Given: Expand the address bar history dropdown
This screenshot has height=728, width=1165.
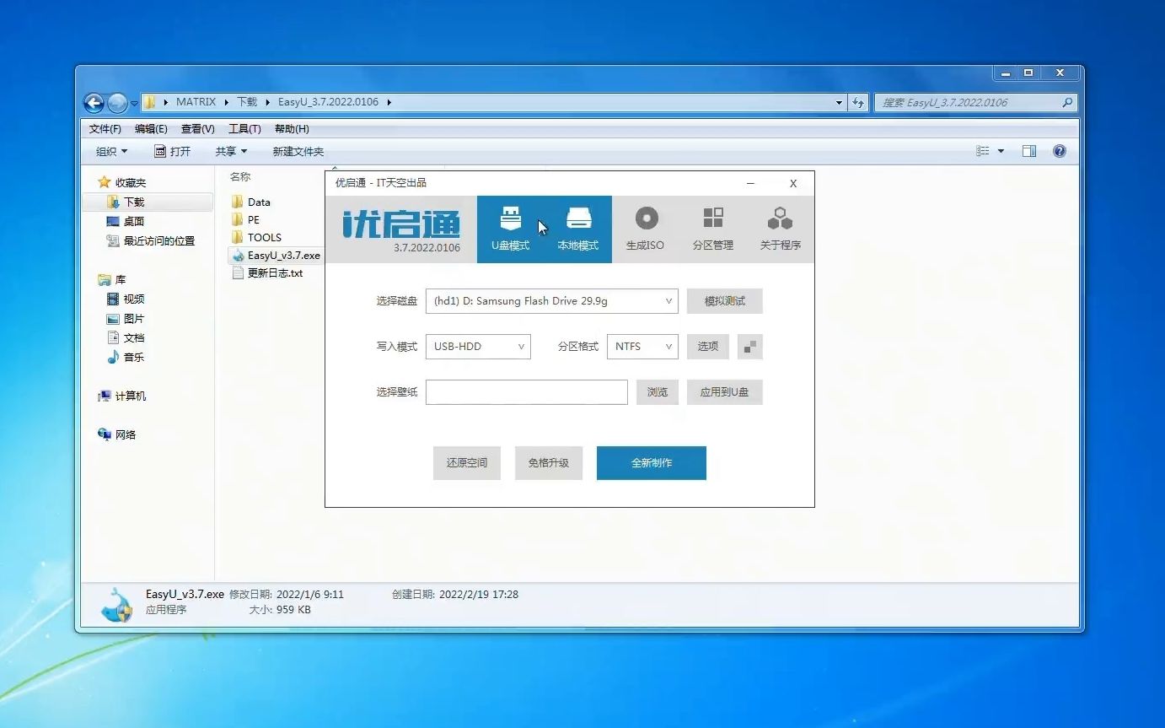Looking at the screenshot, I should 839,102.
